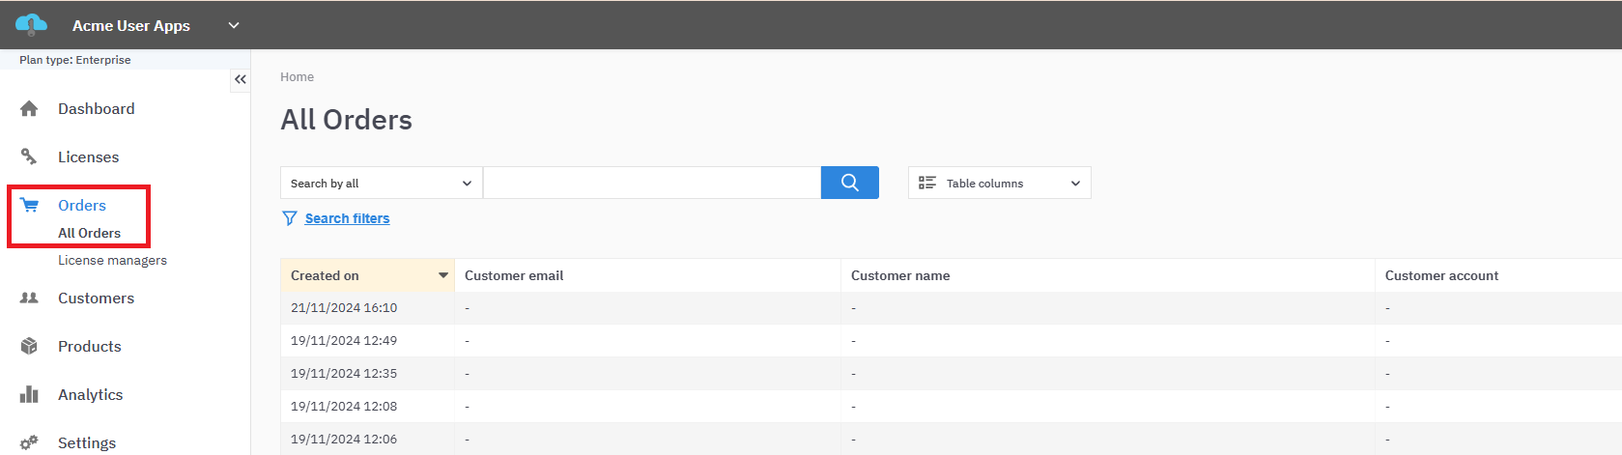This screenshot has width=1622, height=455.
Task: Click the search text input field
Action: pos(651,183)
